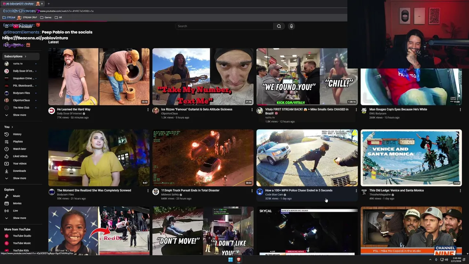Play the woman in yellow dress thumbnail
Image resolution: width=469 pixels, height=264 pixels.
point(99,158)
